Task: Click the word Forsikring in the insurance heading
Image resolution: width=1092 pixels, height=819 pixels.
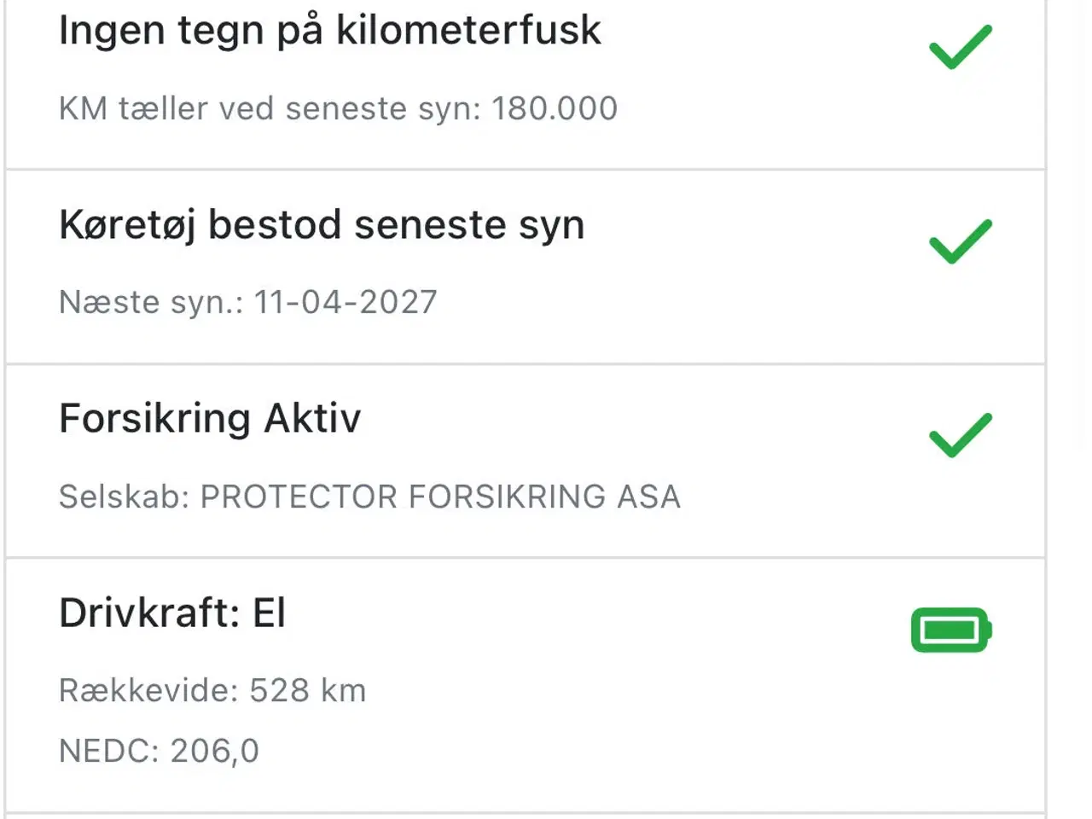Action: [154, 419]
